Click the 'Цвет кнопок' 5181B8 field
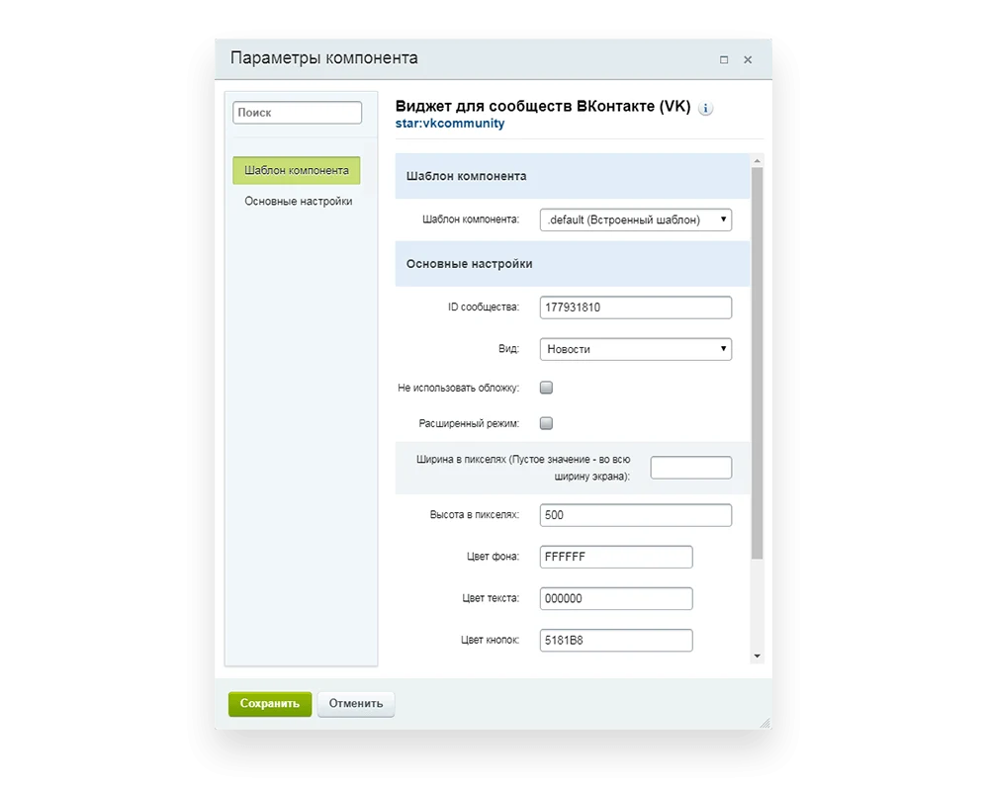Viewport: 989px width, 791px height. 616,641
